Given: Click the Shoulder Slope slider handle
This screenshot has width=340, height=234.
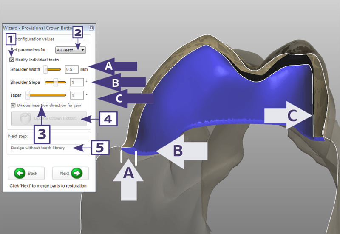Looking at the screenshot, I should [x=56, y=82].
